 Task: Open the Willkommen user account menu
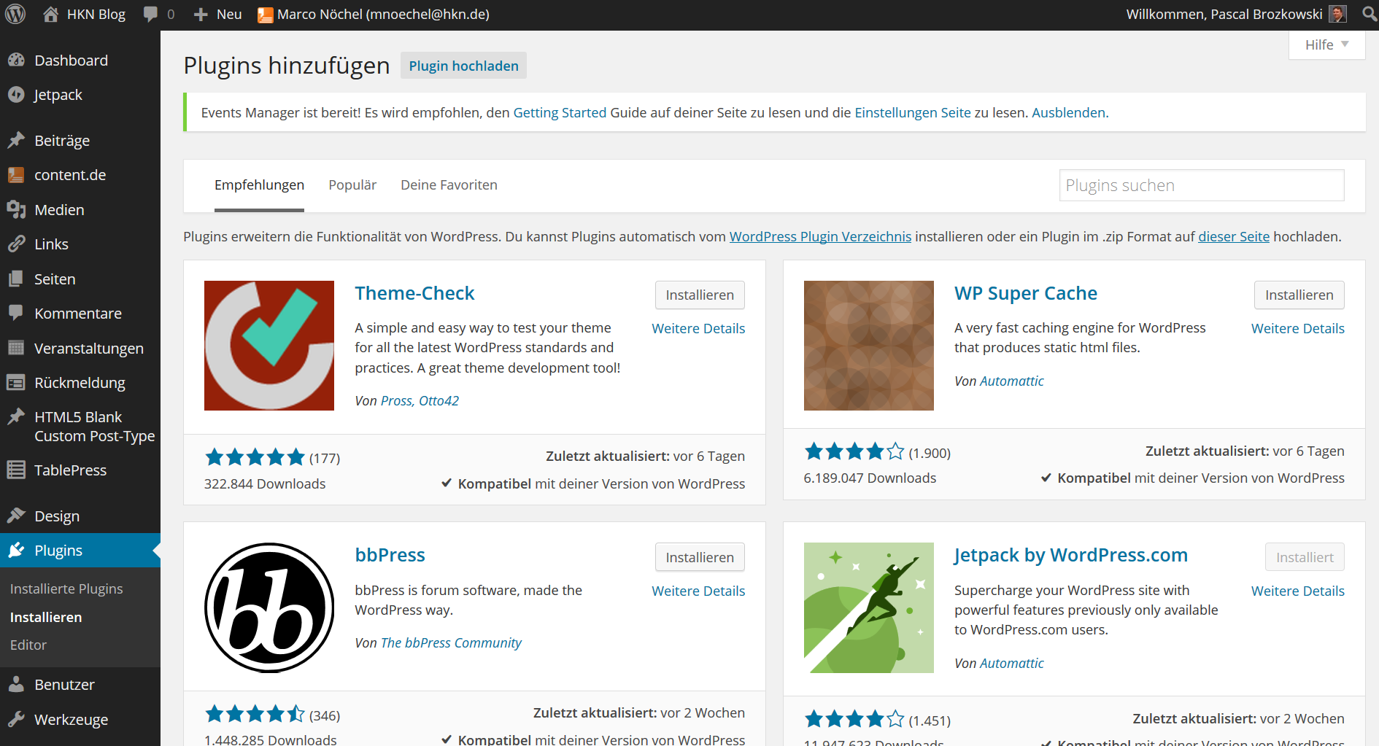click(1224, 15)
